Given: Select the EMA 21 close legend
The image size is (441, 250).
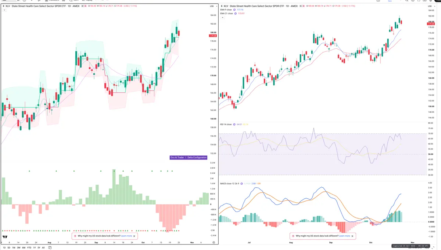Looking at the screenshot, I should [x=227, y=14].
